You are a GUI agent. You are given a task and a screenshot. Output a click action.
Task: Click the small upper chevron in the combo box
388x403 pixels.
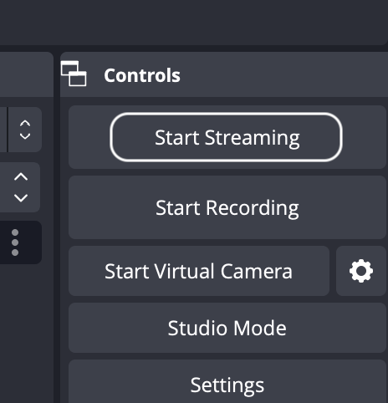point(25,123)
